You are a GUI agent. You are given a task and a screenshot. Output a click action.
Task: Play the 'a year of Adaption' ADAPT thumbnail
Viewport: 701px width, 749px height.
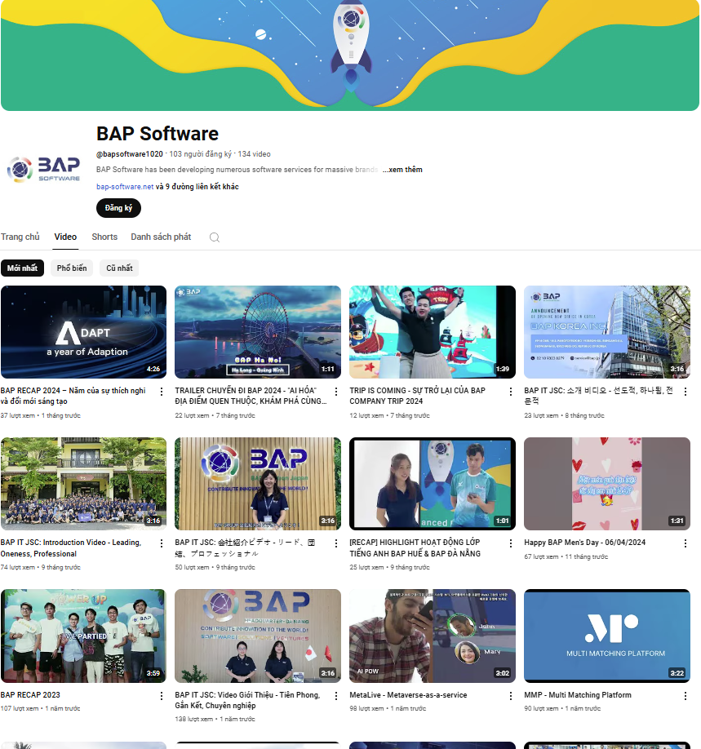pyautogui.click(x=84, y=332)
